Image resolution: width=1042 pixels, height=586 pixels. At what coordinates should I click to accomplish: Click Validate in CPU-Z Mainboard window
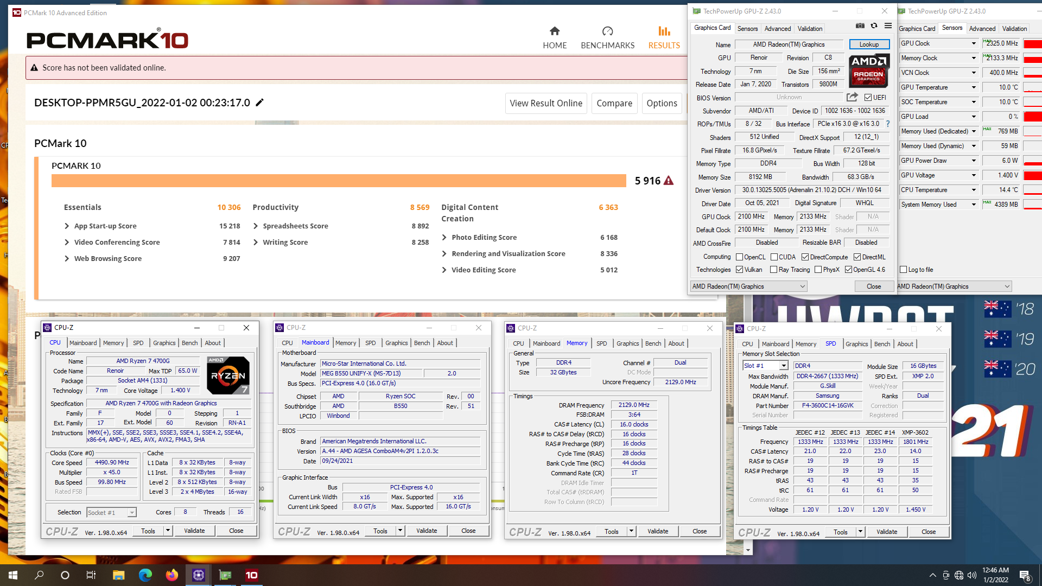[x=427, y=531]
